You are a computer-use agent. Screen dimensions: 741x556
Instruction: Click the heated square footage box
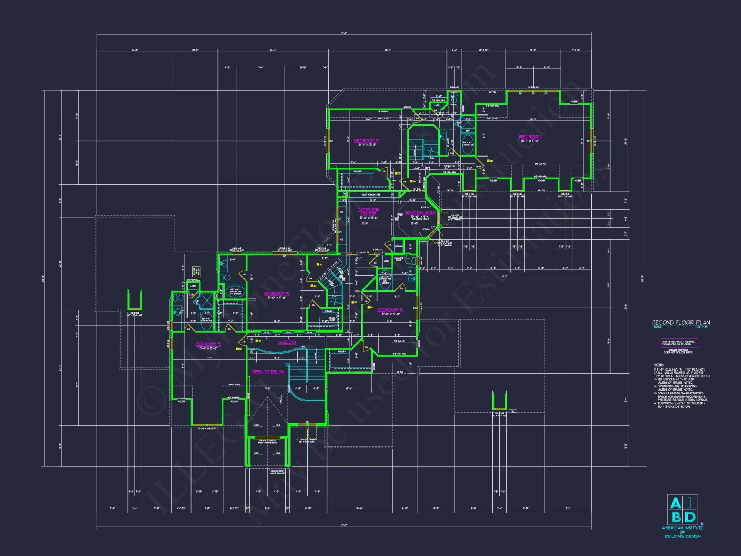tap(679, 343)
